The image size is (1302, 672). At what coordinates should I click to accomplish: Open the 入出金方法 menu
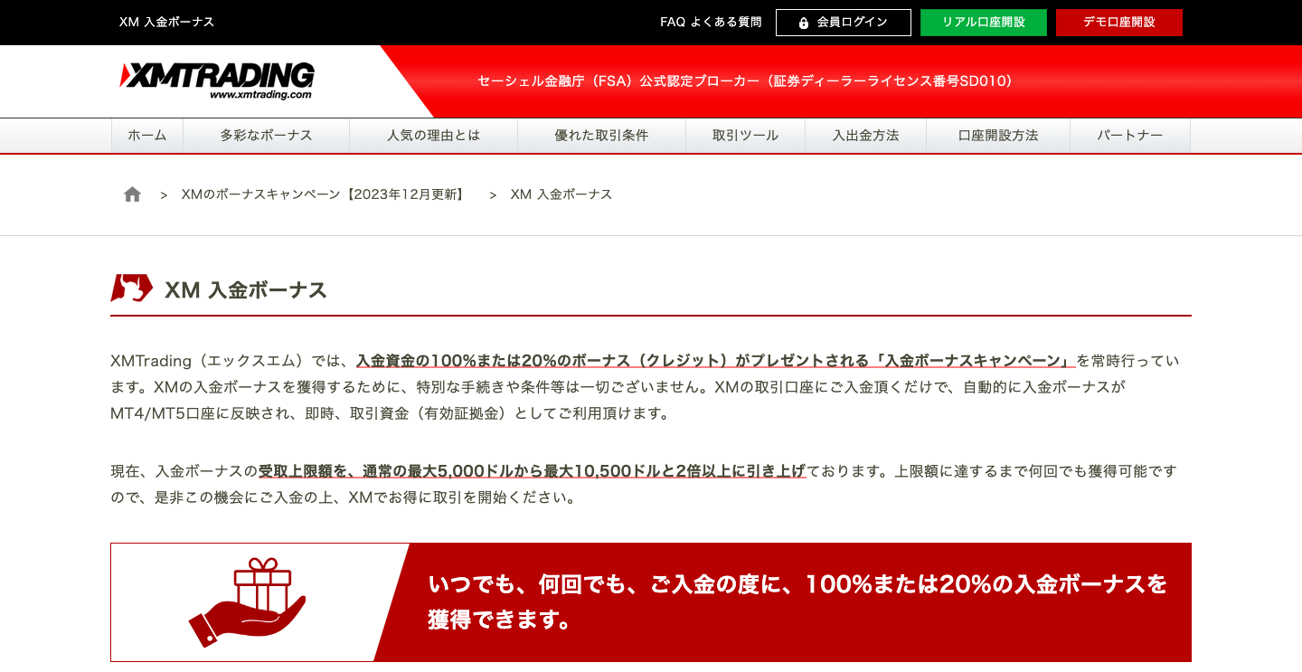(x=866, y=136)
